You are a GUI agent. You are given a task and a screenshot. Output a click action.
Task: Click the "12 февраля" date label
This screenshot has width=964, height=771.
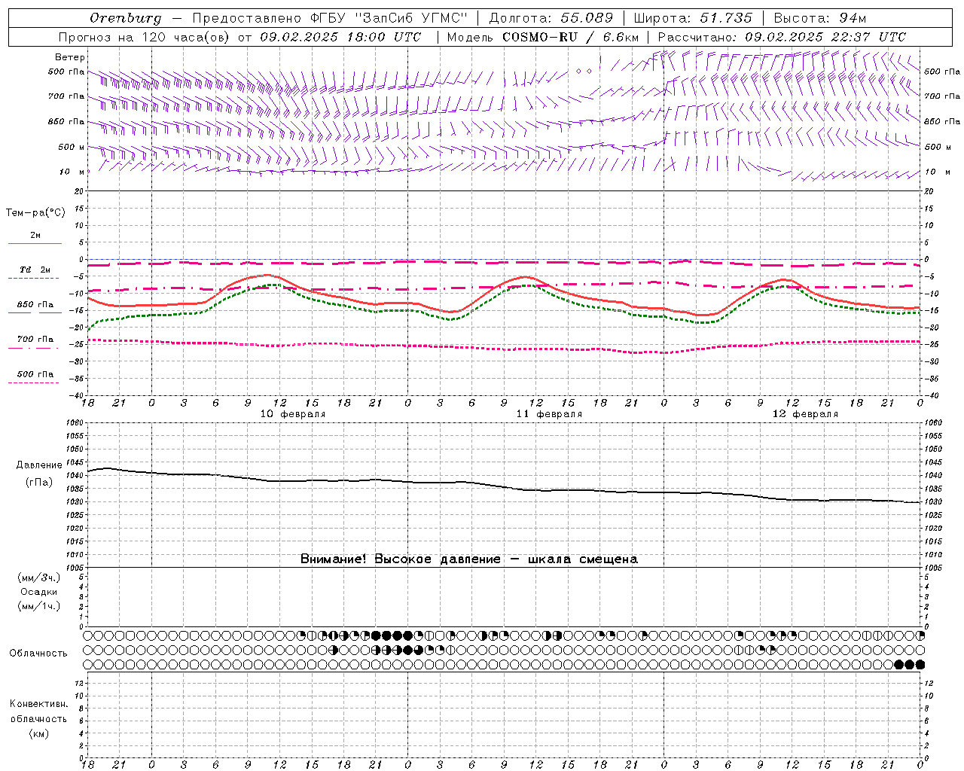(x=805, y=414)
